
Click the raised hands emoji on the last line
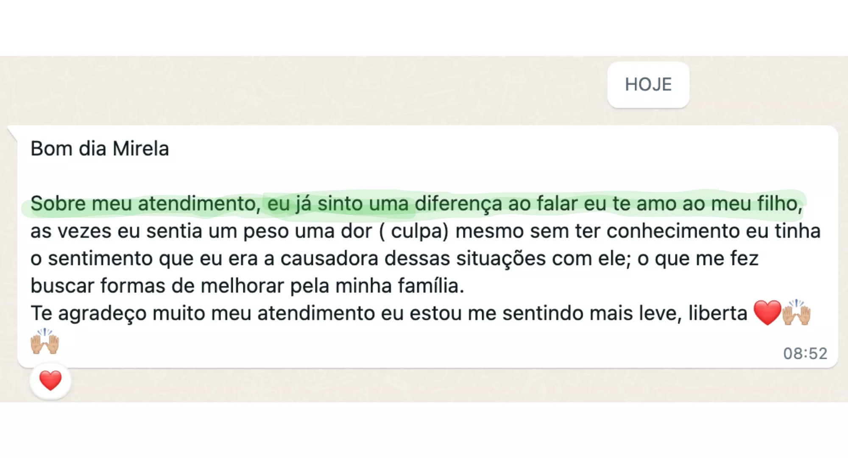tap(45, 341)
